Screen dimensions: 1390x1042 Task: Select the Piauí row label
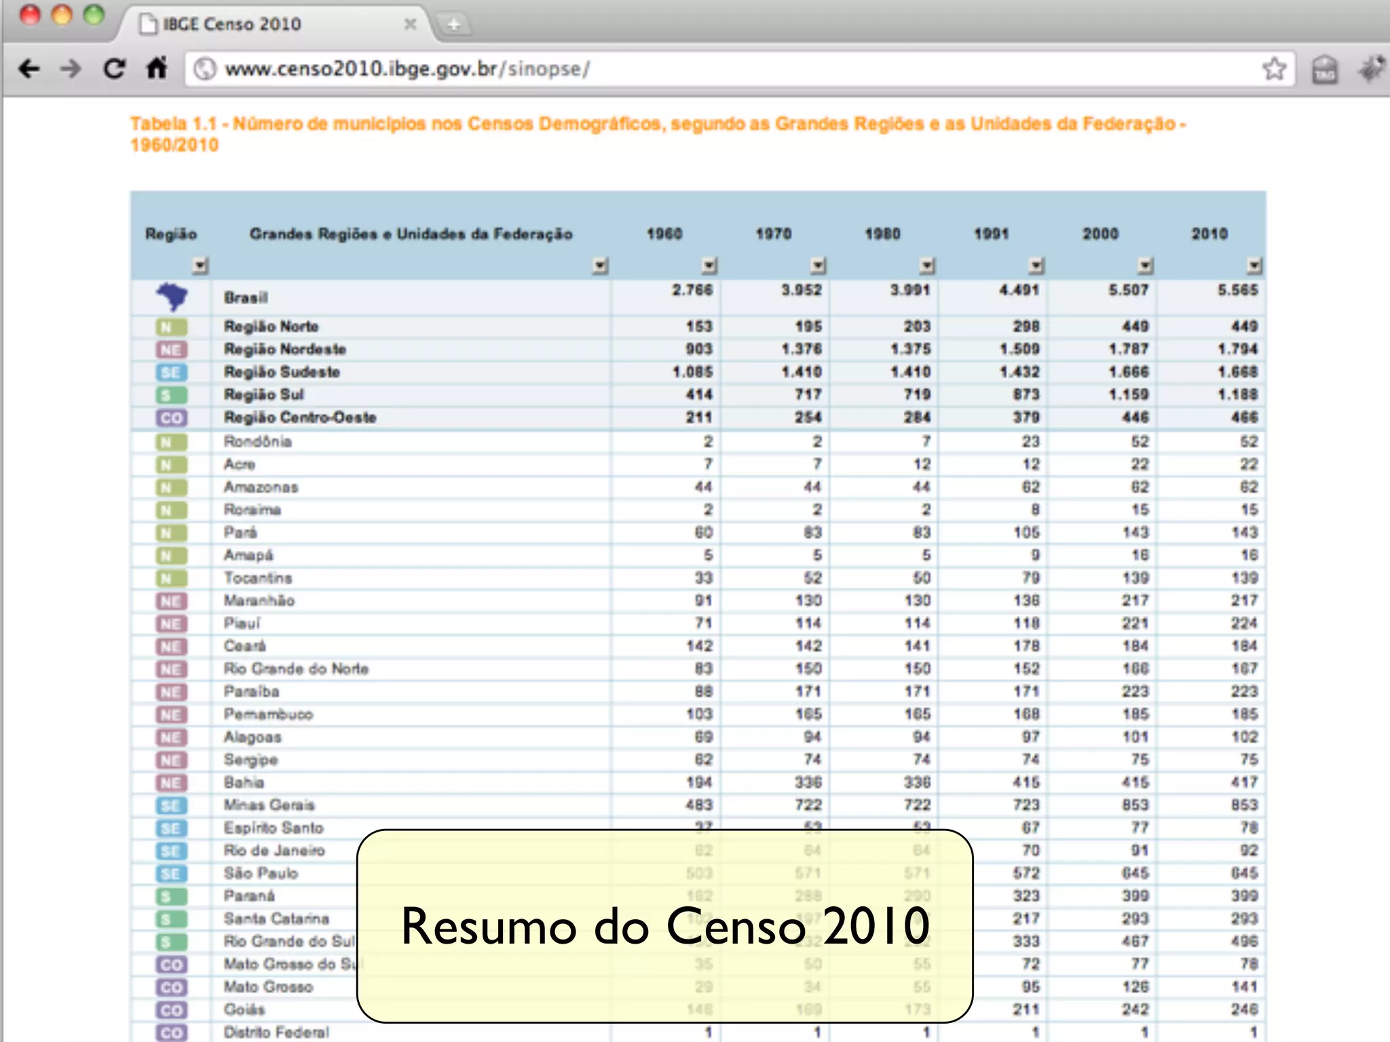click(x=242, y=623)
